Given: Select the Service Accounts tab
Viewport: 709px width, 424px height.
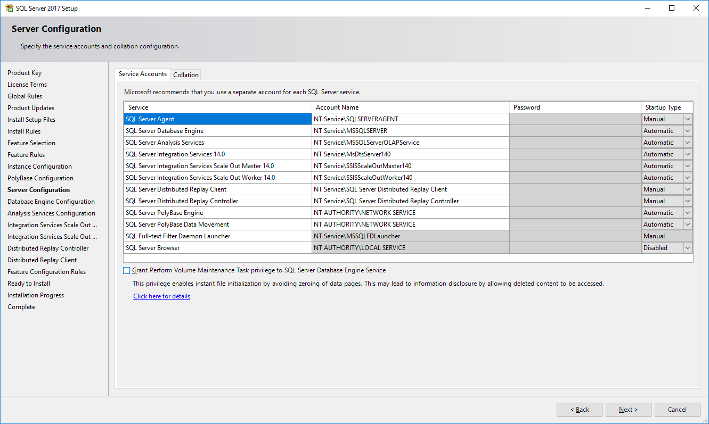Looking at the screenshot, I should (143, 74).
